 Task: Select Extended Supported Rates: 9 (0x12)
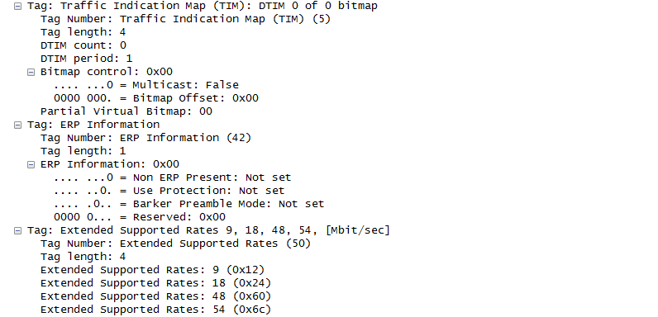tap(153, 270)
